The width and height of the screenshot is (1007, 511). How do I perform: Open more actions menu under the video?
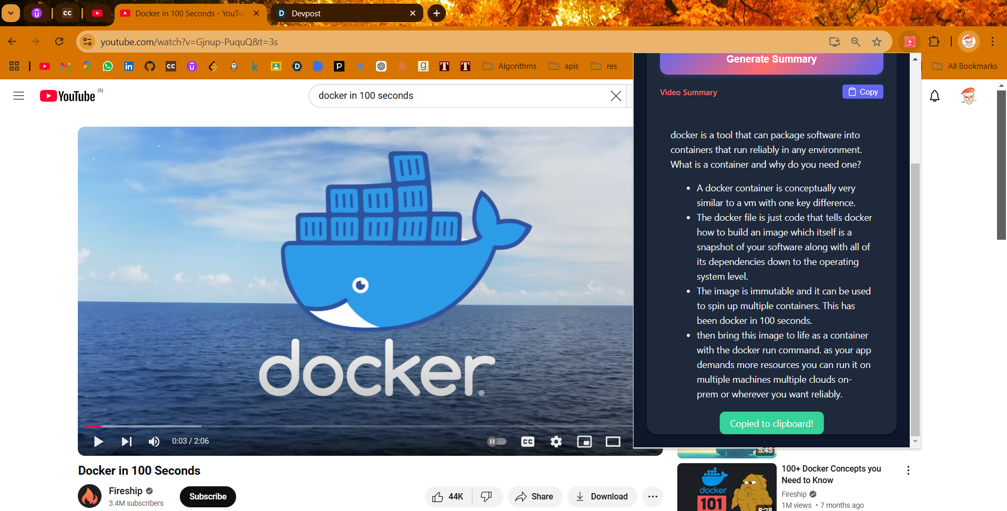[x=653, y=497]
